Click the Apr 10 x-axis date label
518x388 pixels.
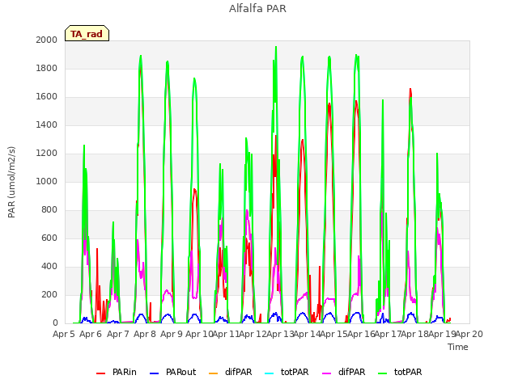tap(199, 334)
